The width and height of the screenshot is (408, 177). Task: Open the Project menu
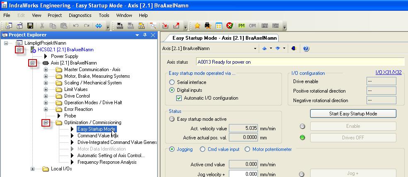[x=55, y=15]
